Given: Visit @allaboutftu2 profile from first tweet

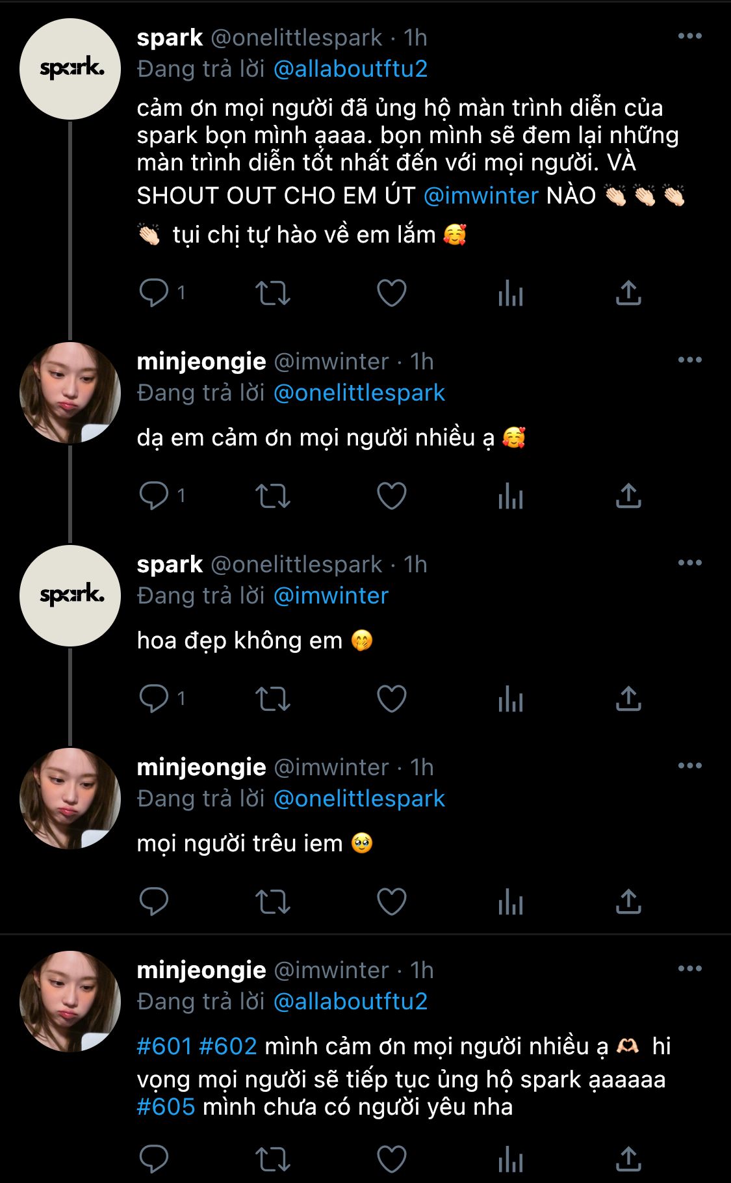Looking at the screenshot, I should [x=350, y=69].
